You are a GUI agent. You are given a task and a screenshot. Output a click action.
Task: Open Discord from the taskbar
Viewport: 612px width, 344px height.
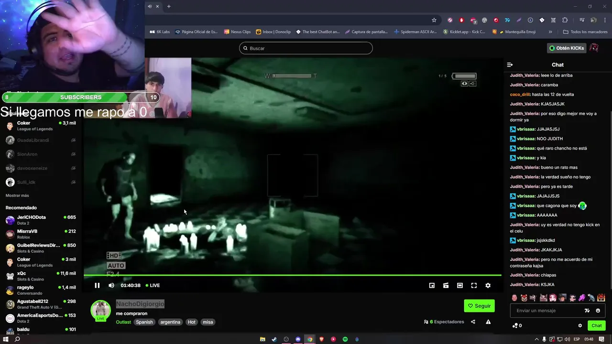click(x=298, y=339)
